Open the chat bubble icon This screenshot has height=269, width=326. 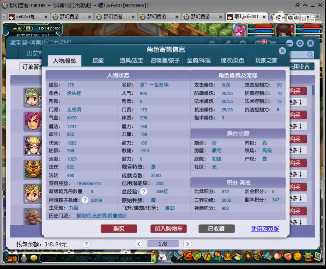[34, 258]
